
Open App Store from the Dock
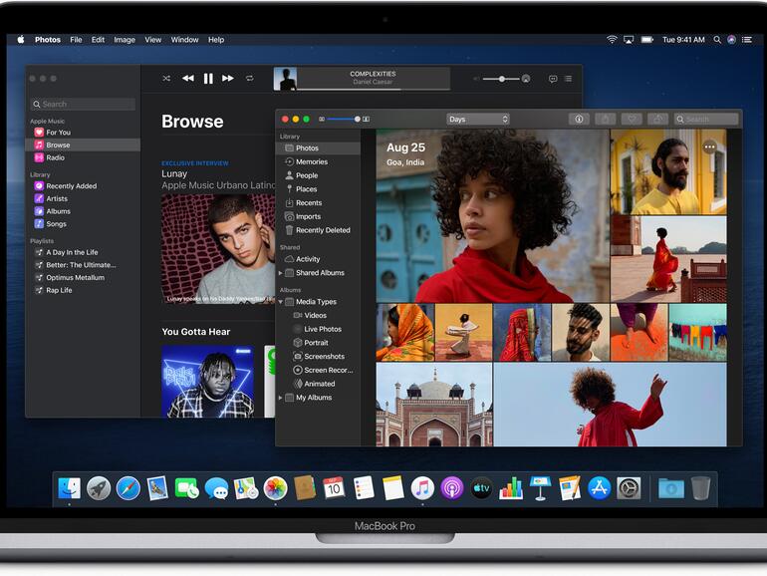tap(600, 488)
